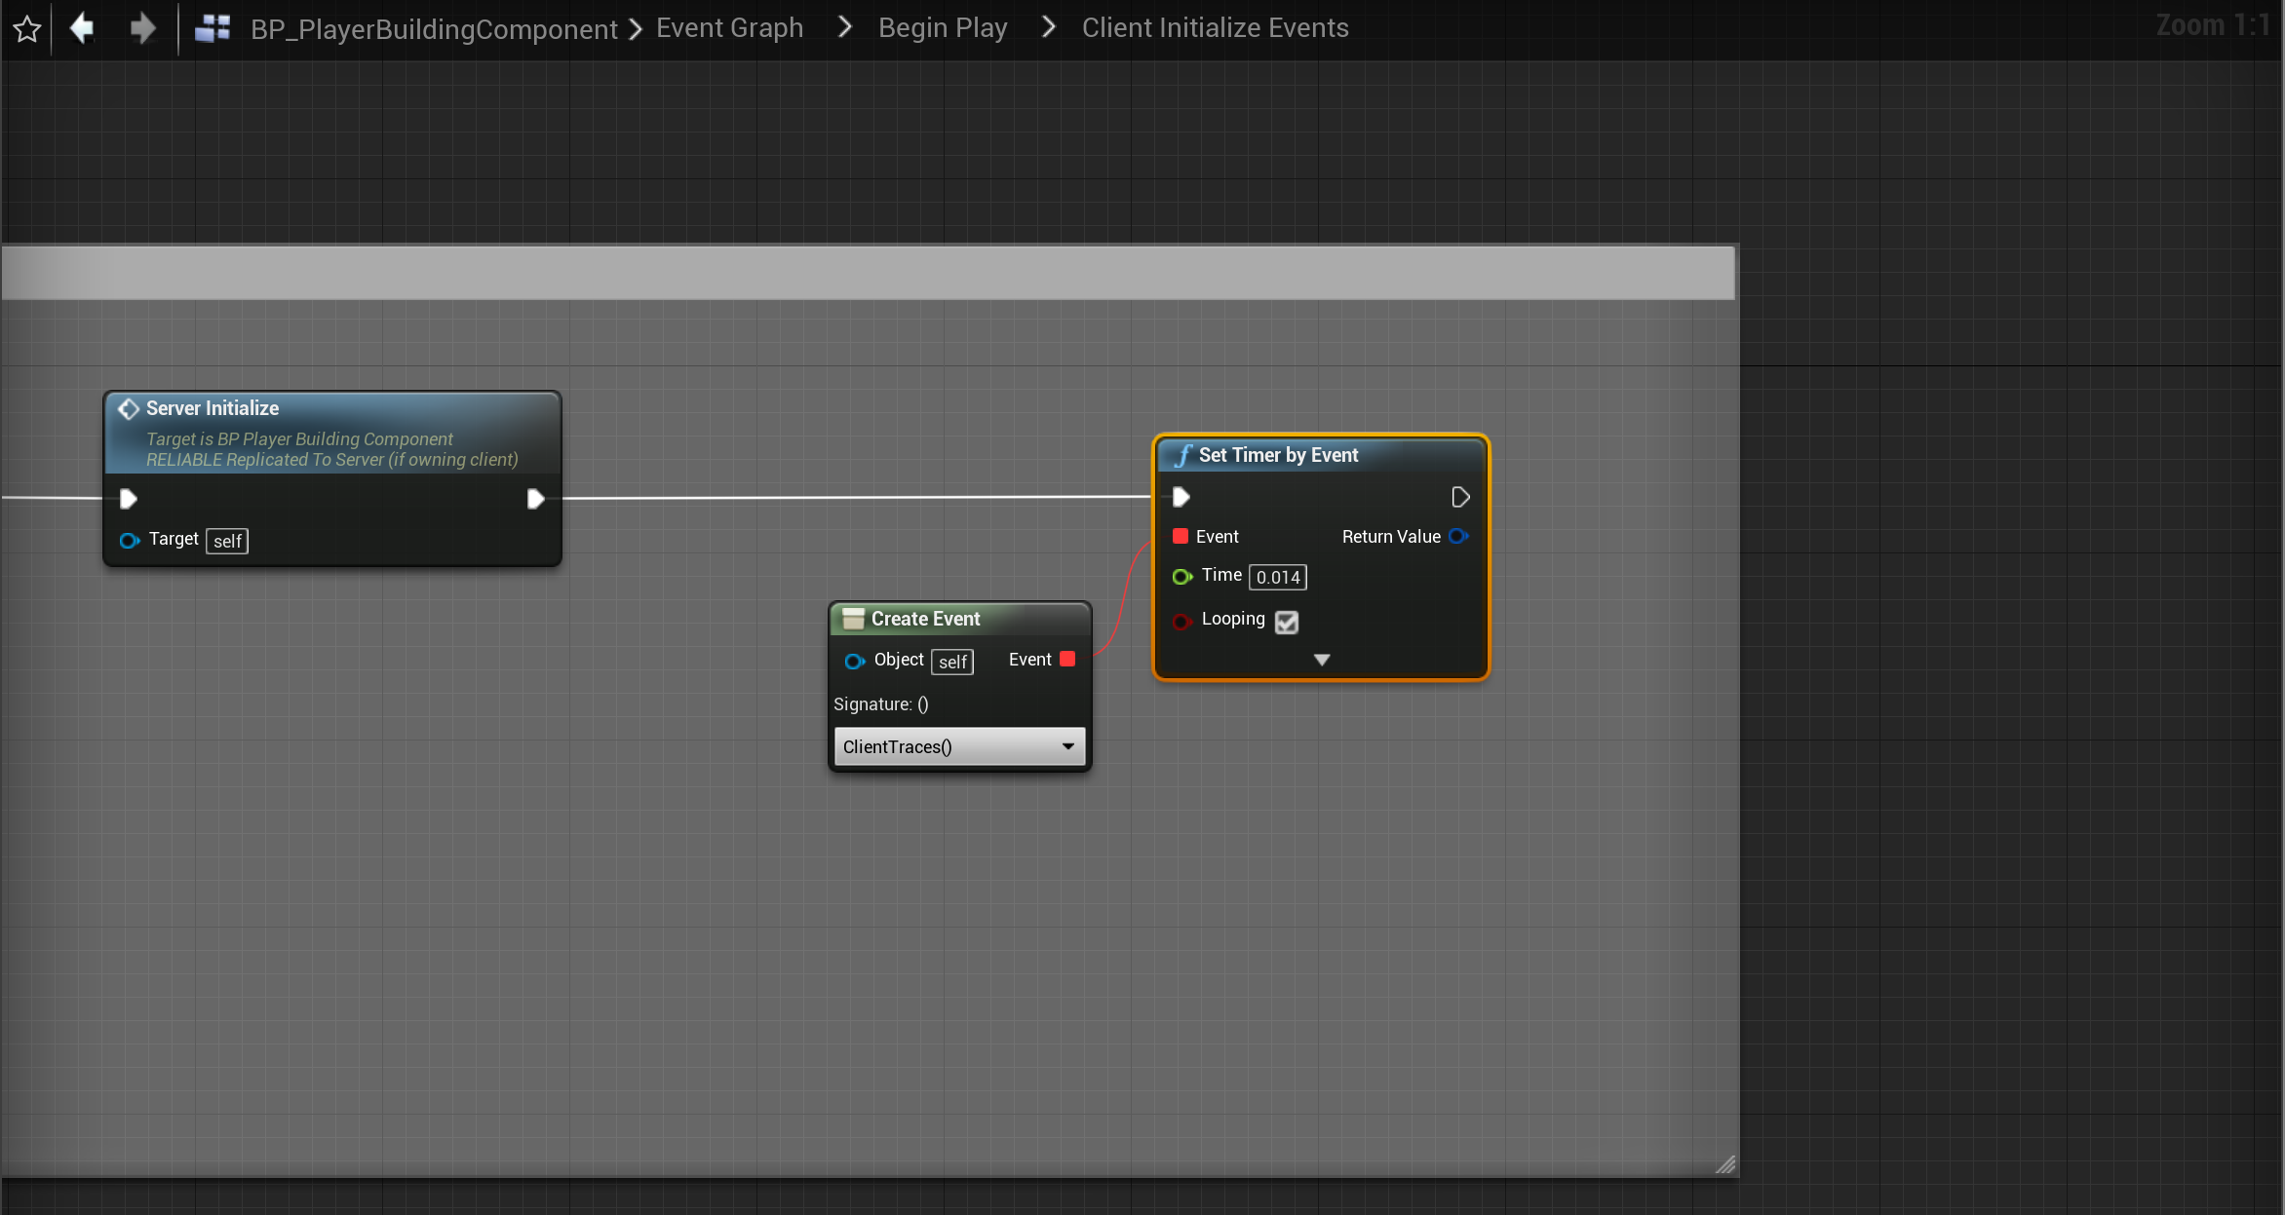The height and width of the screenshot is (1215, 2285).
Task: Click the Looping boolean input pin
Action: click(1181, 621)
